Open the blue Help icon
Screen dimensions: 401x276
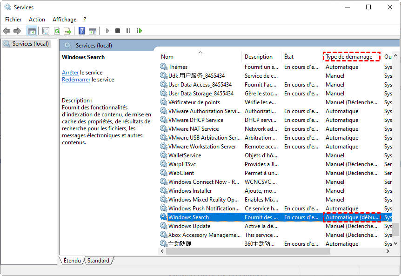coord(81,31)
